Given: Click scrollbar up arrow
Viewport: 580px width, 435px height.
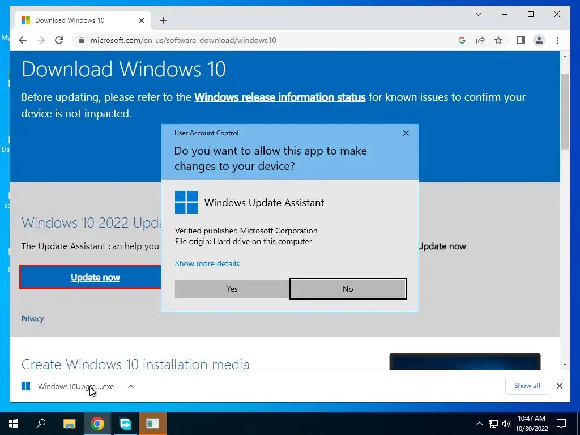Looking at the screenshot, I should coord(565,56).
